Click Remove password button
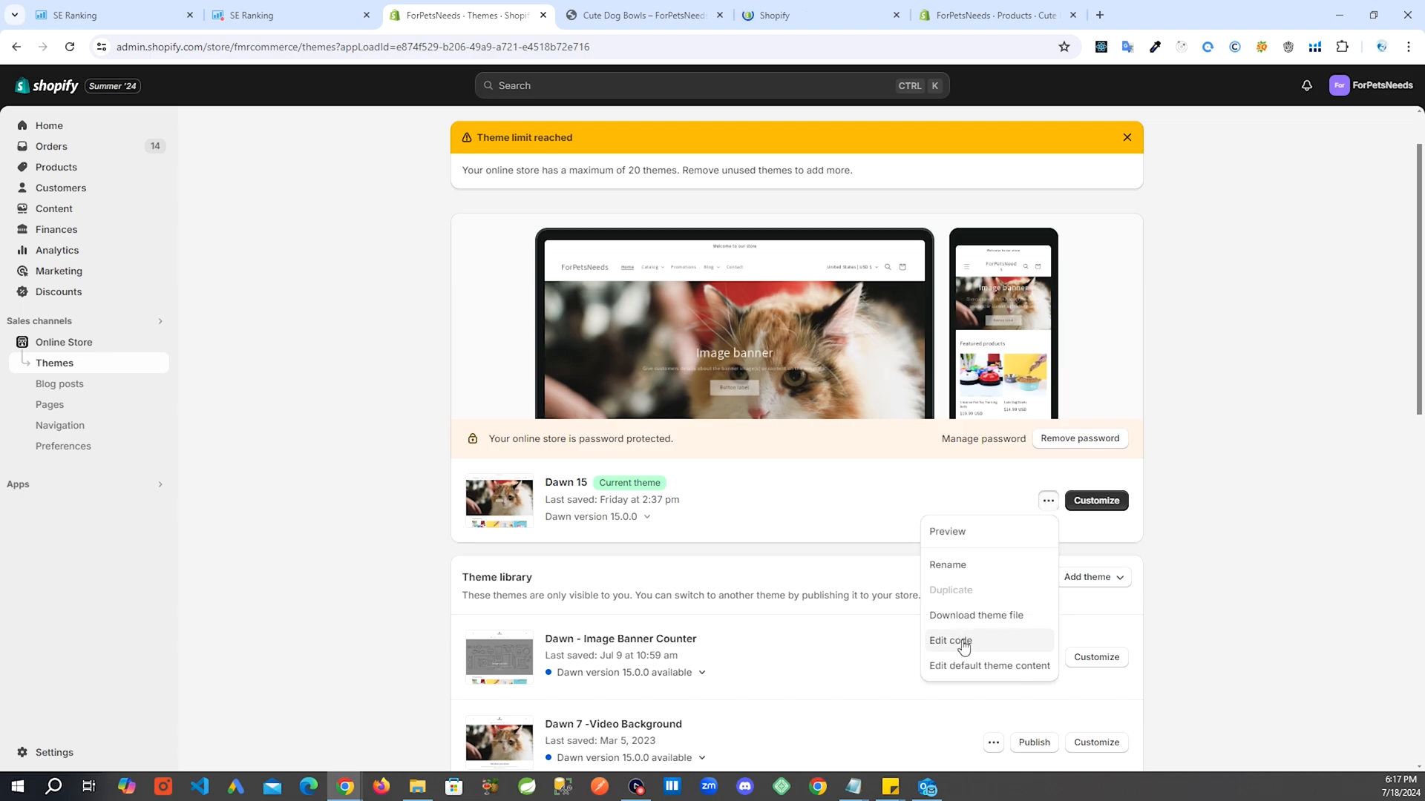 point(1080,438)
